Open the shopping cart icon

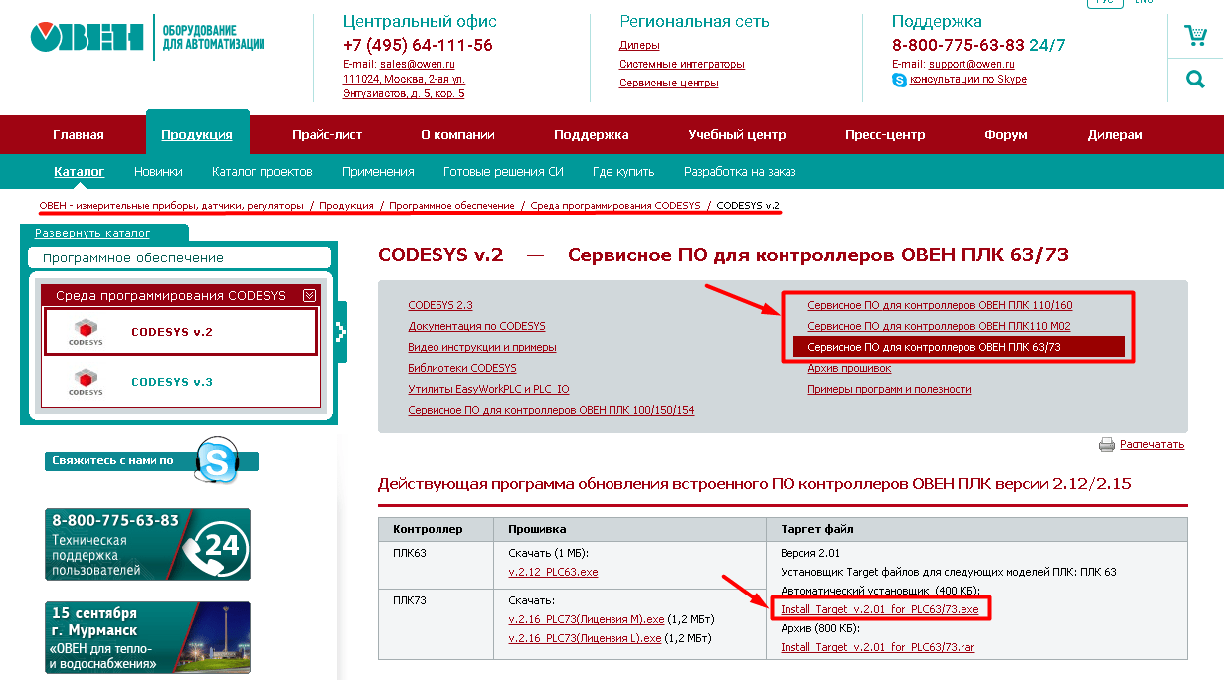(x=1195, y=36)
